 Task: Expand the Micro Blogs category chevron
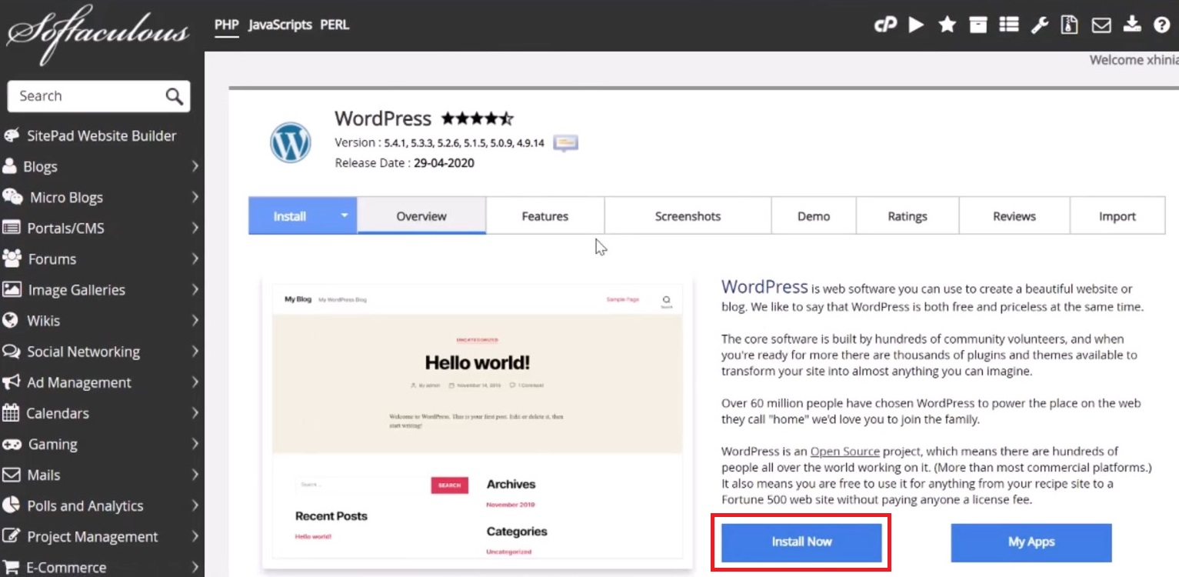point(195,197)
